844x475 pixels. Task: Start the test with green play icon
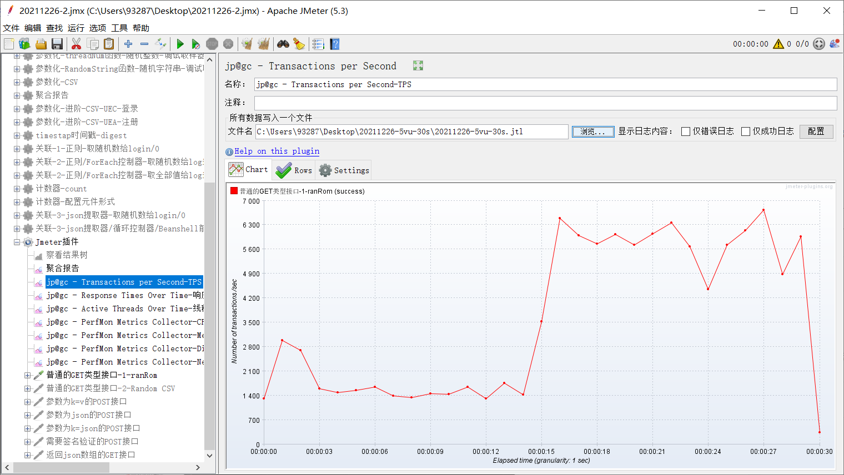tap(180, 44)
